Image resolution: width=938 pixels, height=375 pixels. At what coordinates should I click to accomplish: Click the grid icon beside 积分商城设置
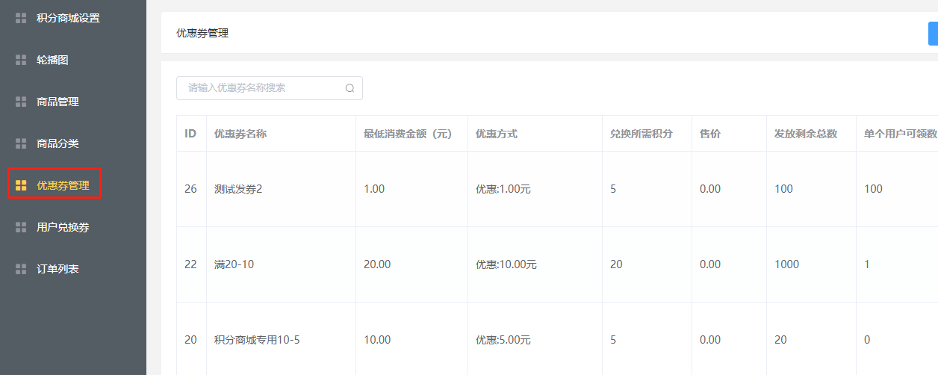pyautogui.click(x=21, y=18)
